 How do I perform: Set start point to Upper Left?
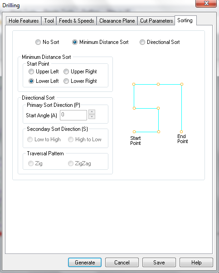tap(31, 72)
